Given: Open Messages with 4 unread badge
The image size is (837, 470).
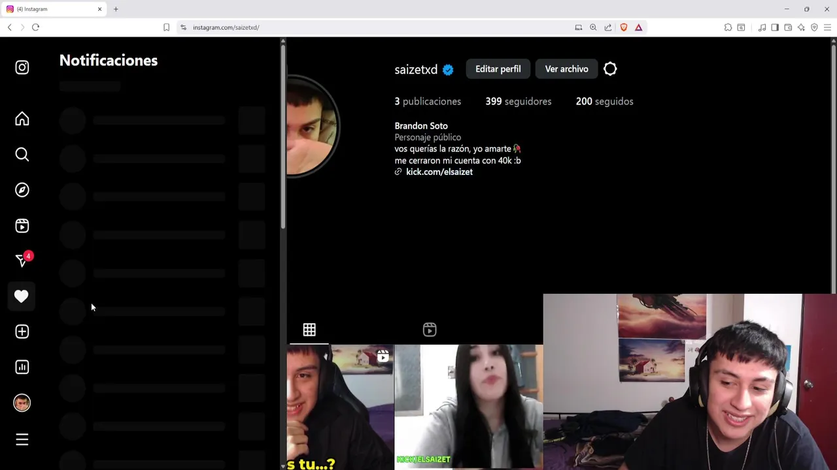Looking at the screenshot, I should point(23,260).
